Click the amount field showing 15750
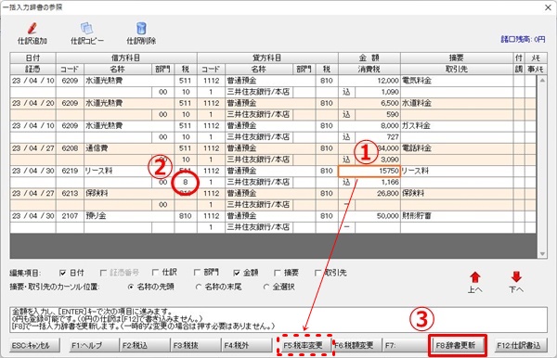 pyautogui.click(x=369, y=171)
